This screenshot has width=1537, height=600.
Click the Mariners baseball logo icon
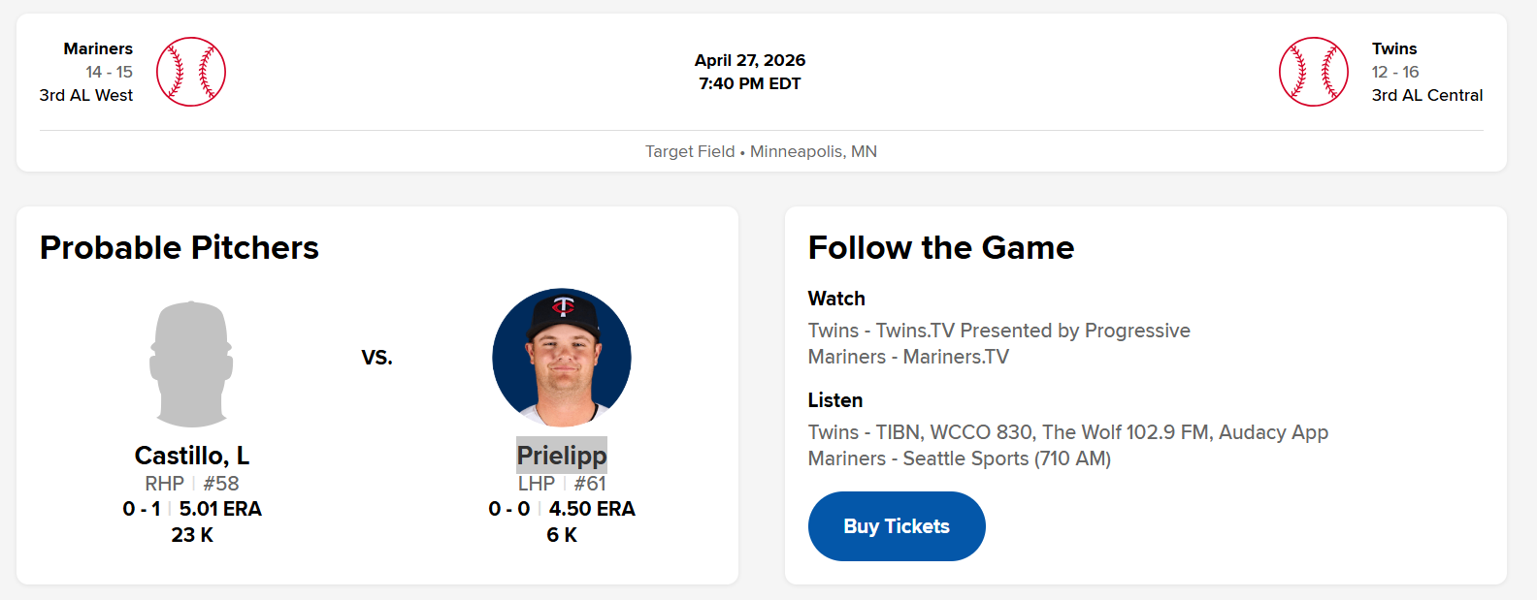[191, 72]
